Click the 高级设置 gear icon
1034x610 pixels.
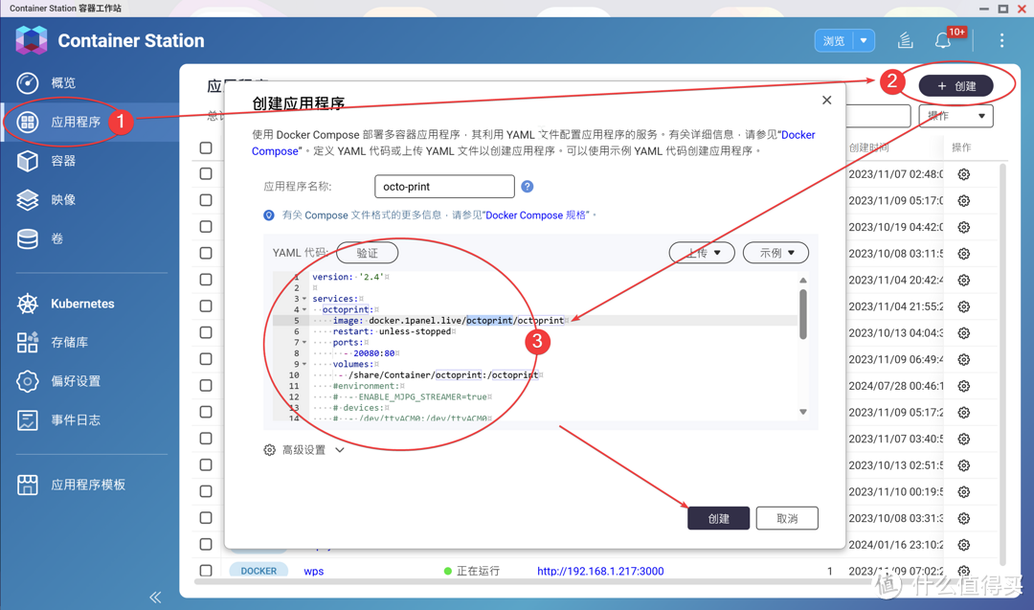pyautogui.click(x=269, y=450)
